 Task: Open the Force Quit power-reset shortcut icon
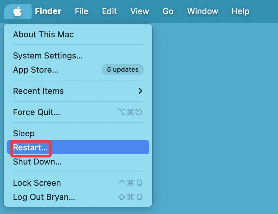point(139,112)
